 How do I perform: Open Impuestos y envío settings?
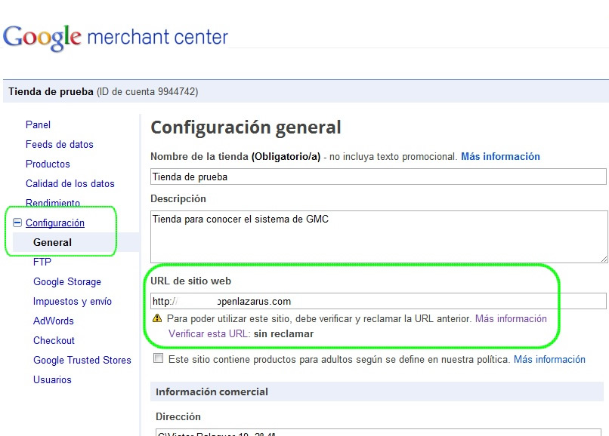coord(73,302)
